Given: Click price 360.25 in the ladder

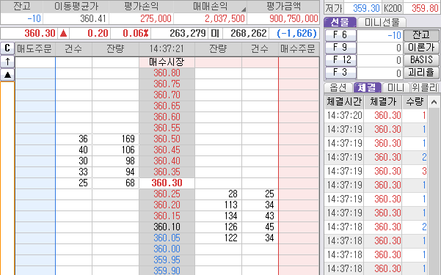Looking at the screenshot, I should point(167,194).
